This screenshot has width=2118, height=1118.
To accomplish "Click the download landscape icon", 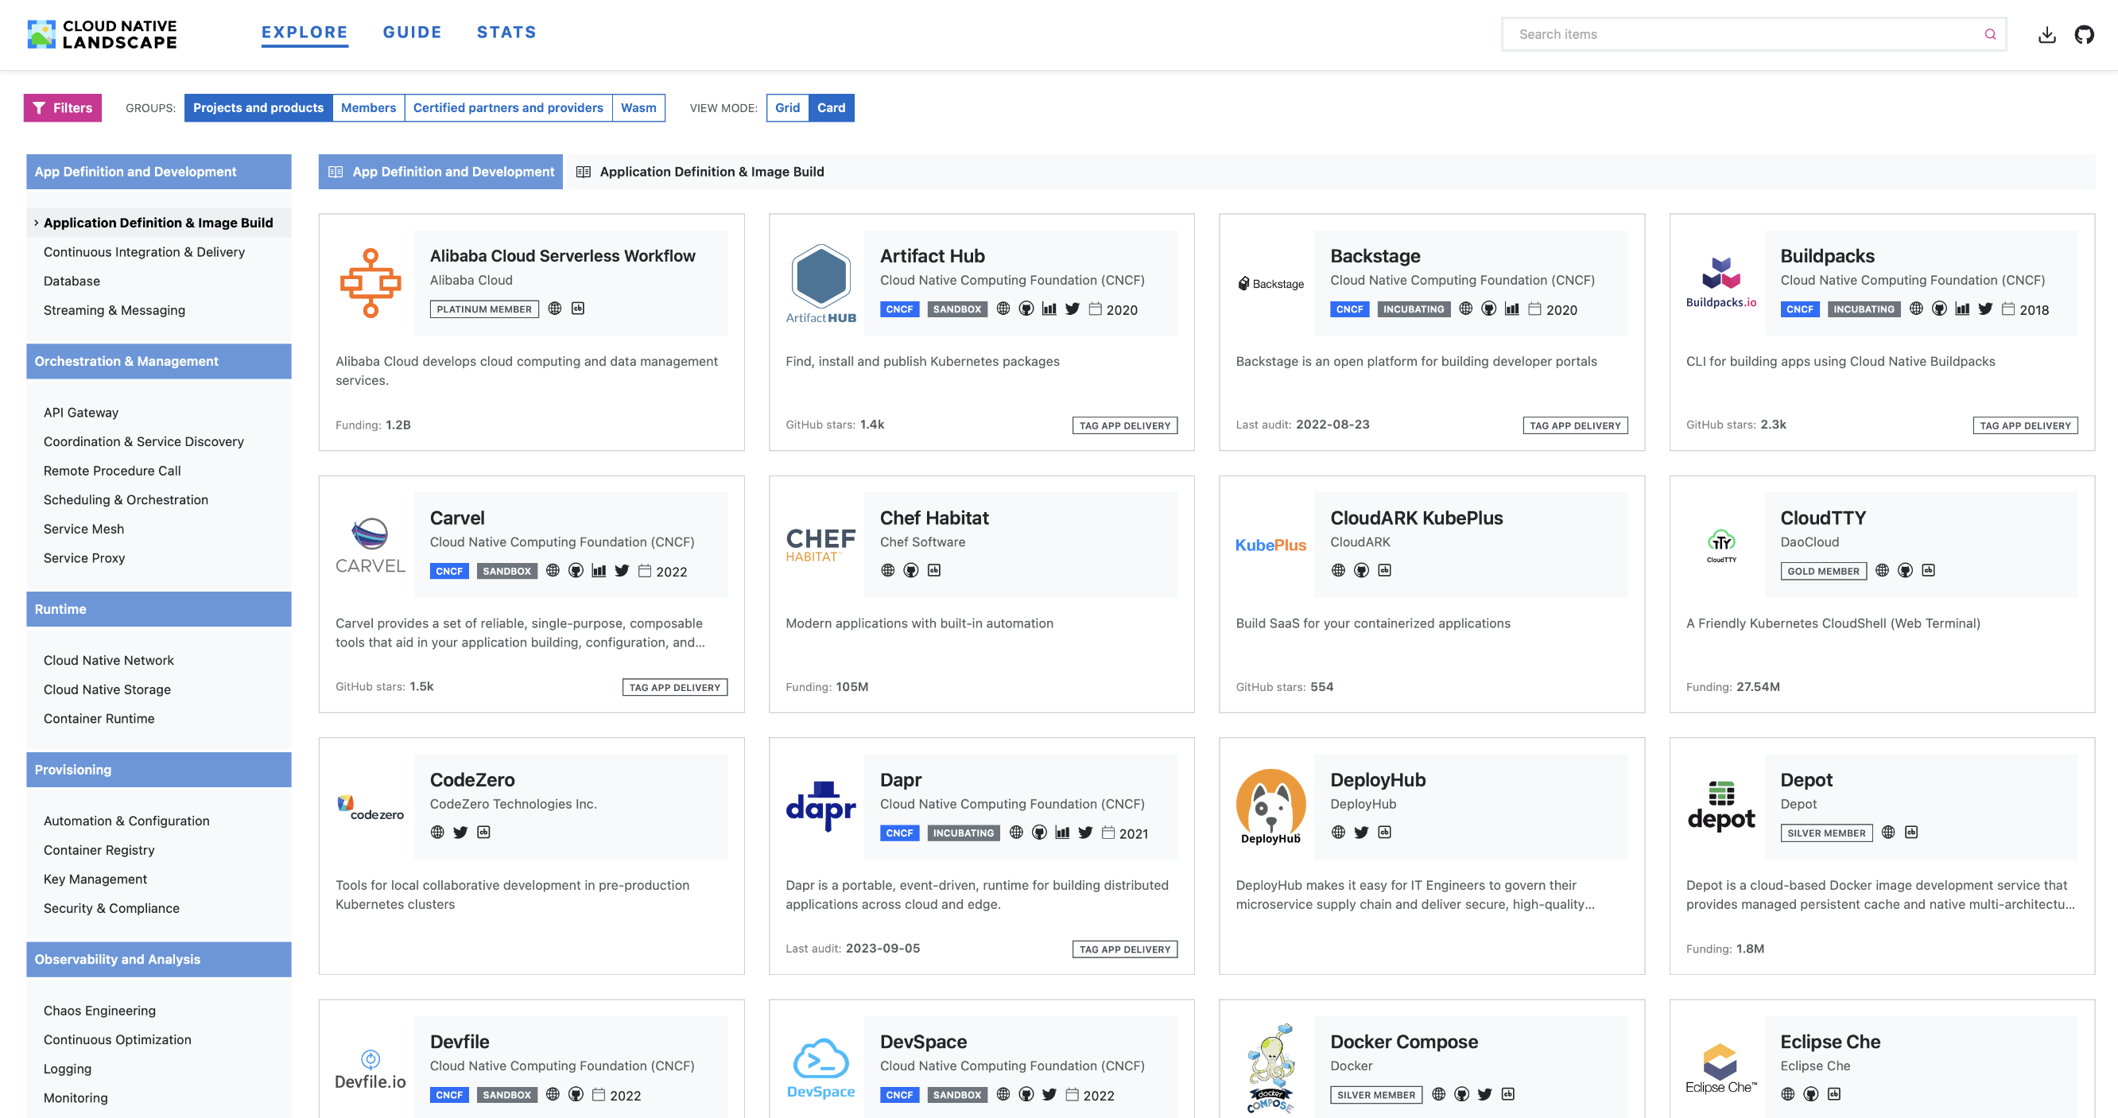I will pyautogui.click(x=2046, y=34).
